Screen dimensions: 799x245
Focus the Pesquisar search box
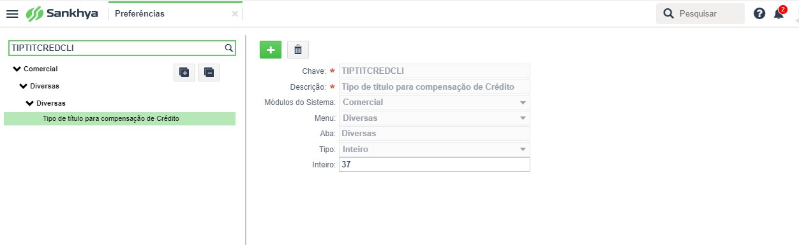[700, 13]
